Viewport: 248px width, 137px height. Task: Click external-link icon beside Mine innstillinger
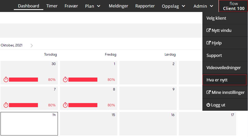[209, 92]
